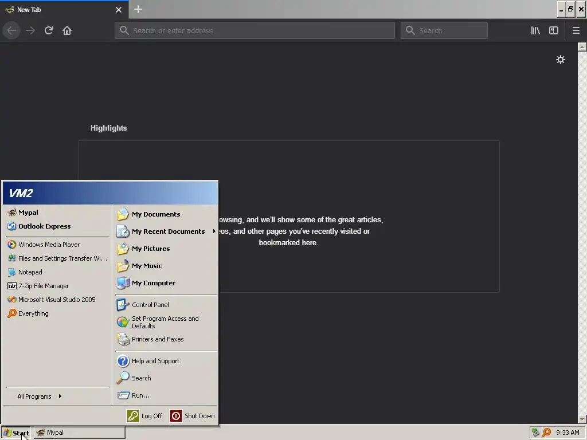Image resolution: width=587 pixels, height=440 pixels.
Task: Go back in browser history
Action: coord(12,30)
